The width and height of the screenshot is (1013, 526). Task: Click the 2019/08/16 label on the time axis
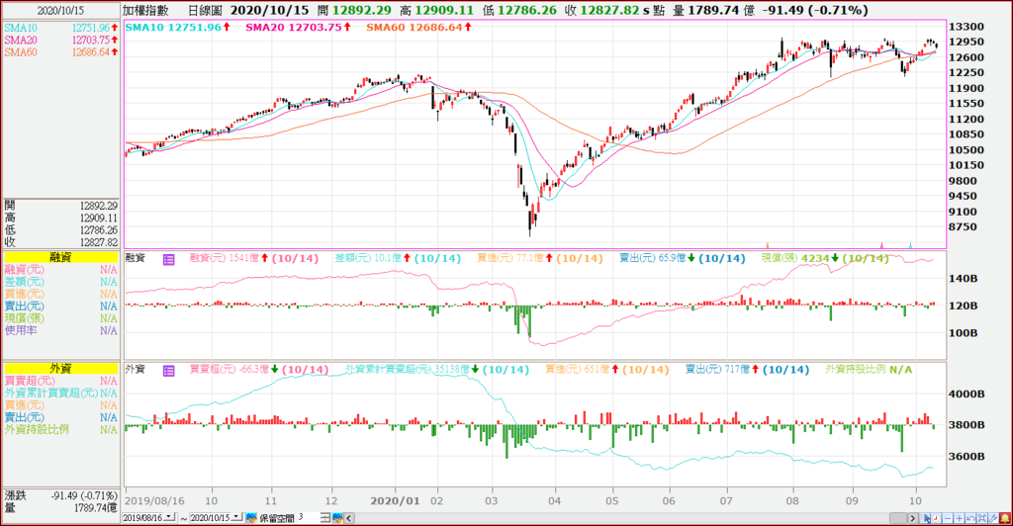click(x=154, y=501)
